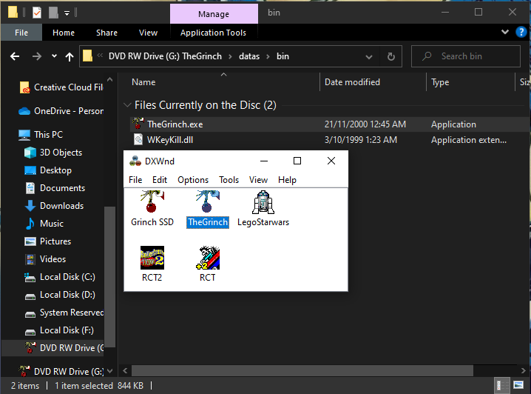Viewport: 531px width, 394px height.
Task: Open System Reserved drive
Action: coord(64,313)
